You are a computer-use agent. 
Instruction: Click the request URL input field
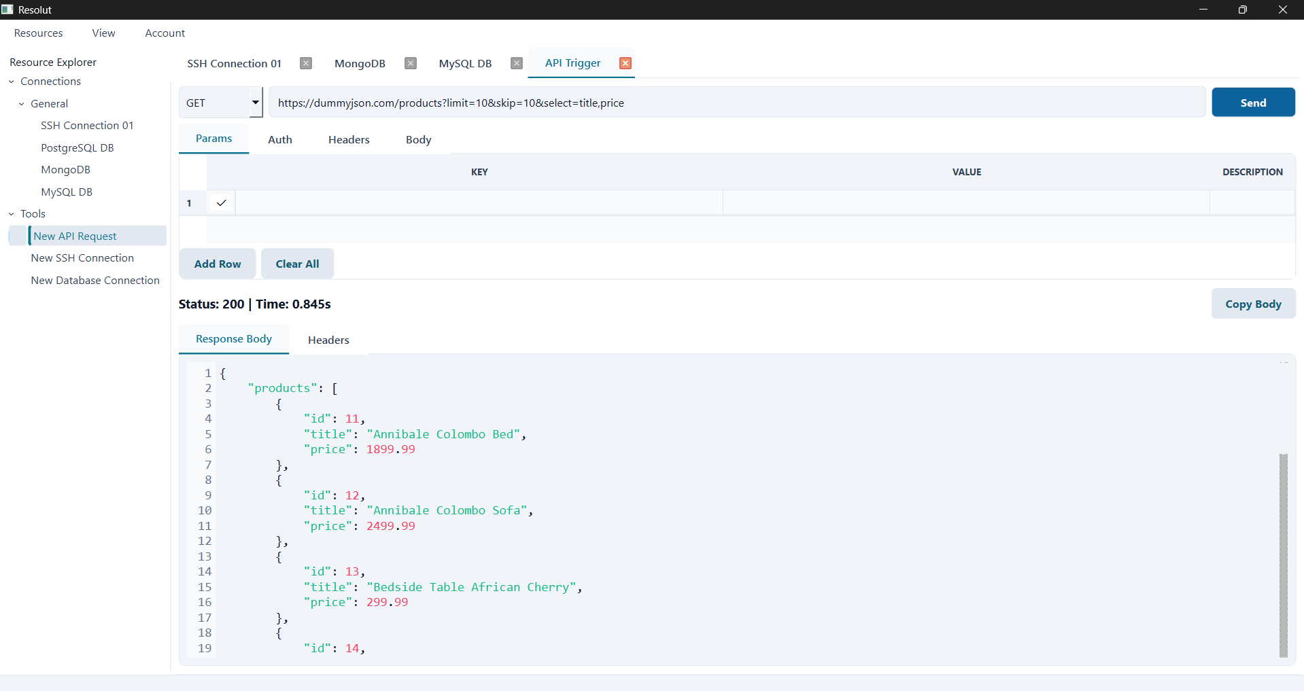click(736, 103)
